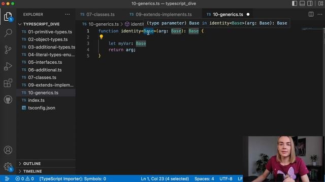The height and width of the screenshot is (182, 325).
Task: Open the Accounts menu icon
Action: click(x=8, y=150)
